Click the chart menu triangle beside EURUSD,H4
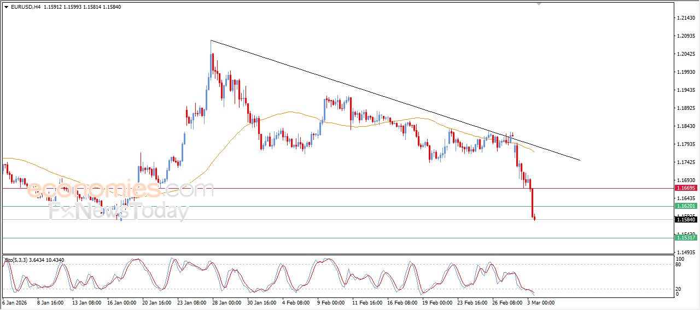The height and width of the screenshot is (310, 700). (x=6, y=7)
